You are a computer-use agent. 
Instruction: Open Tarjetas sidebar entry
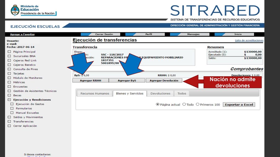[x=19, y=74]
